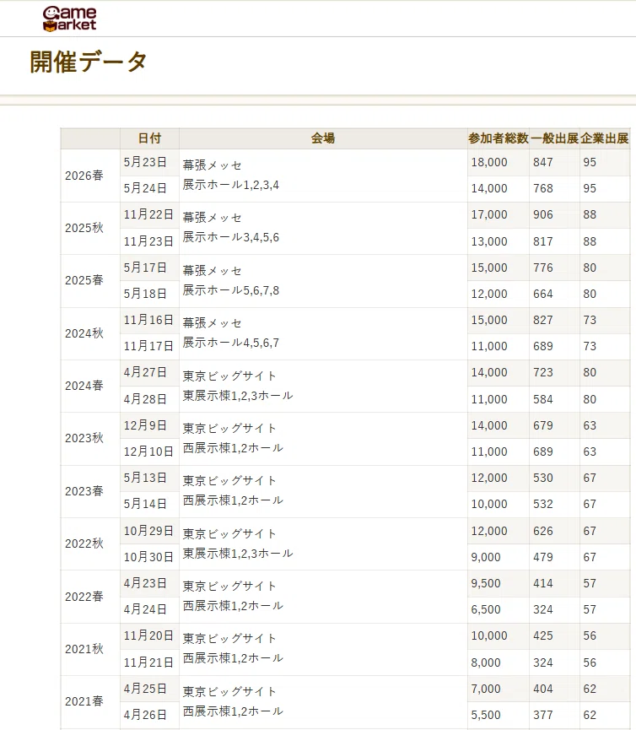Click the attendance value 8,000
Viewport: 636px width, 730px height.
pos(486,662)
